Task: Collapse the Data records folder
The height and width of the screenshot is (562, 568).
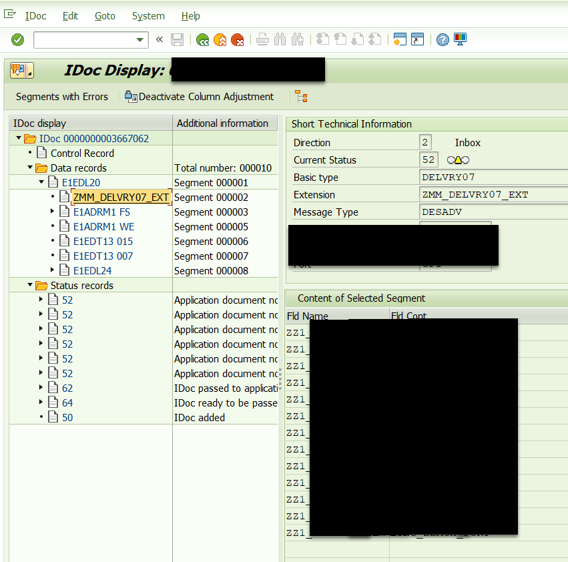Action: 30,168
